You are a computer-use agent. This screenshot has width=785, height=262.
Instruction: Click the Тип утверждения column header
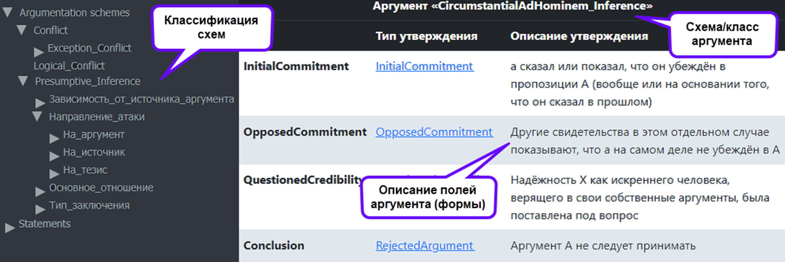(x=426, y=36)
